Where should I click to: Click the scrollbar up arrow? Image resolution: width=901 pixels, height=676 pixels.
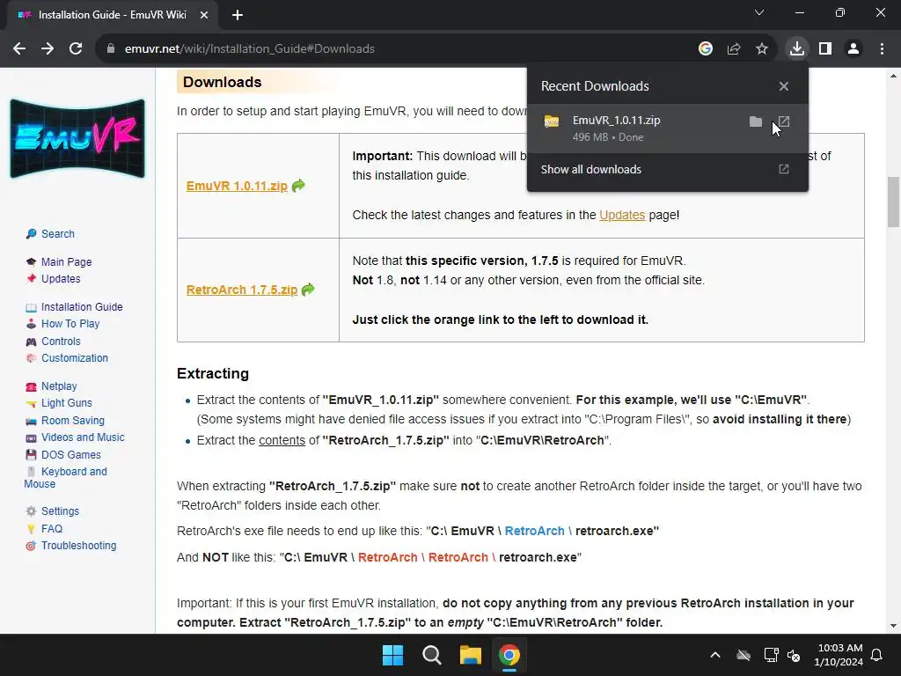point(893,76)
